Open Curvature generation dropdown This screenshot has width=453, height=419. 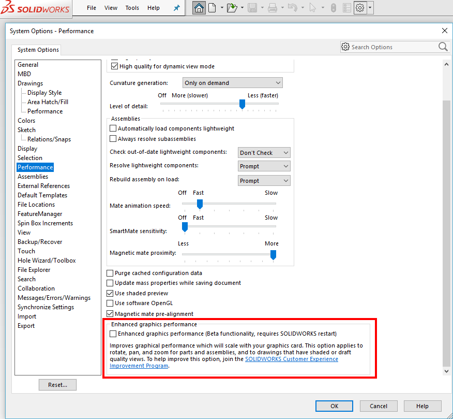click(233, 83)
